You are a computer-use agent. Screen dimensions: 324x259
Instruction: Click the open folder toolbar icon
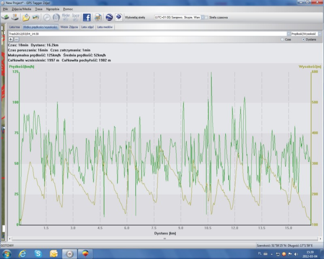tap(26, 17)
